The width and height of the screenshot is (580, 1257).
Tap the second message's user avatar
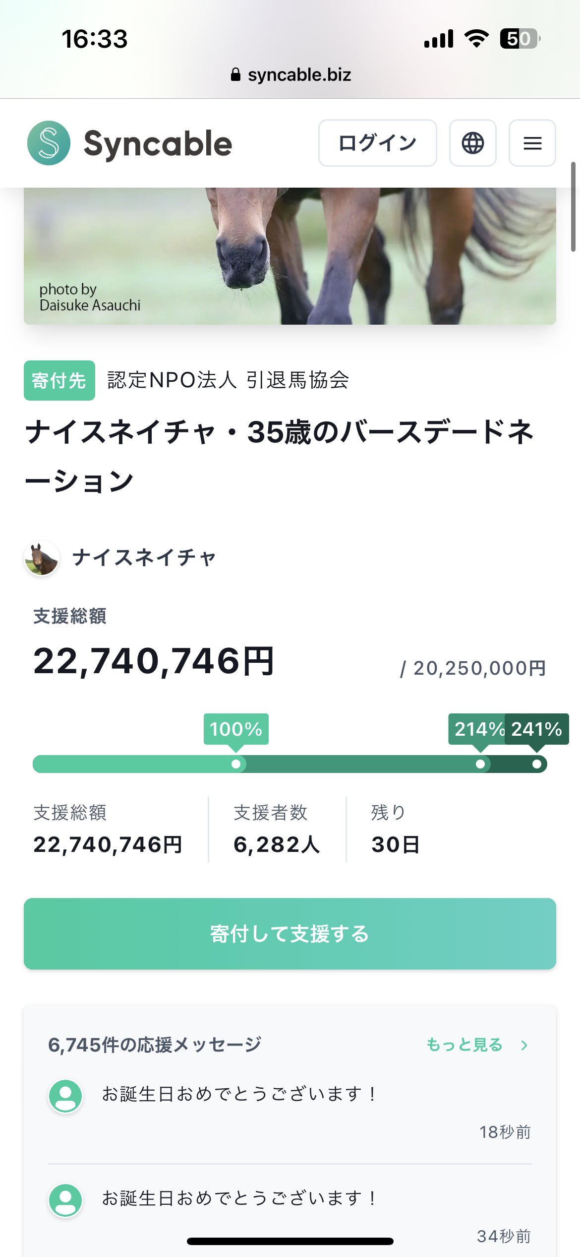(65, 1200)
